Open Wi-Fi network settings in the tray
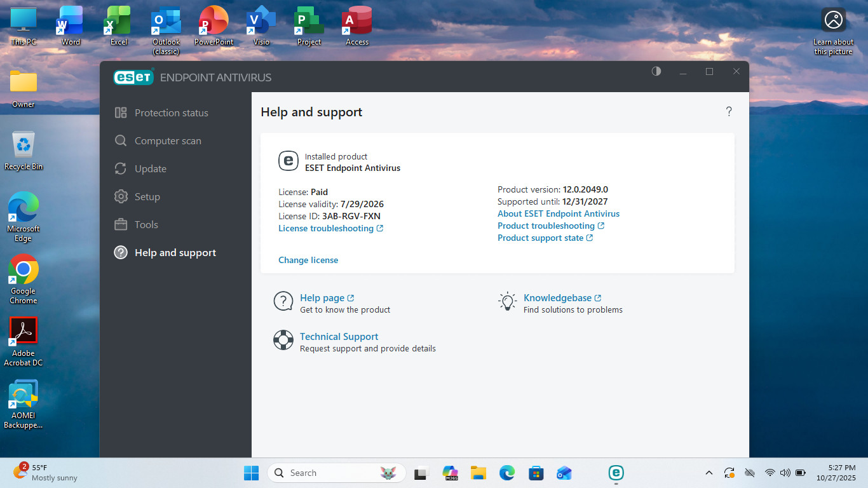Image resolution: width=868 pixels, height=488 pixels. [x=770, y=473]
